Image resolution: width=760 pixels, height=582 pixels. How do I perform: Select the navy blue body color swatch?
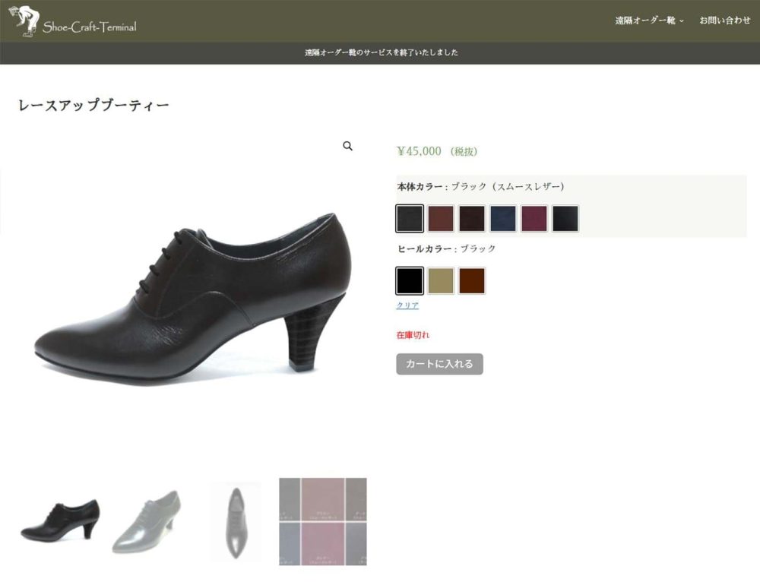tap(503, 218)
